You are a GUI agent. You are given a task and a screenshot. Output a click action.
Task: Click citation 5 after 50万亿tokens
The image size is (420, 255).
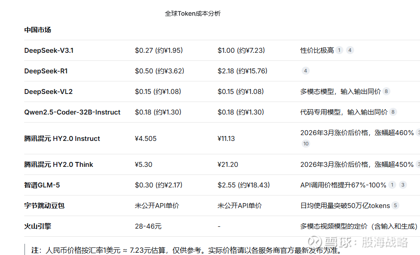pos(395,206)
